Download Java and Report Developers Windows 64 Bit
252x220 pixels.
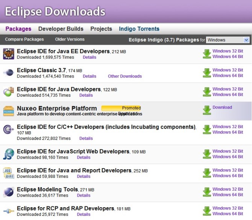click(228, 176)
